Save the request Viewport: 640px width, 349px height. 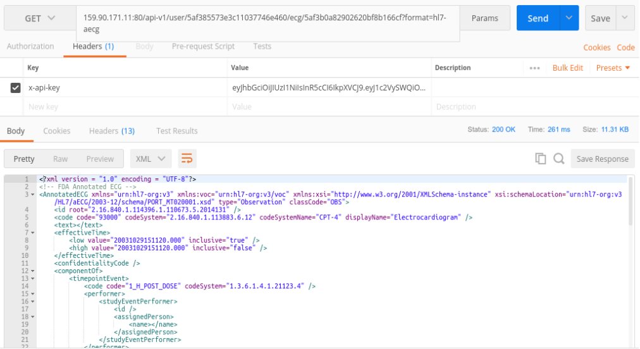(600, 18)
